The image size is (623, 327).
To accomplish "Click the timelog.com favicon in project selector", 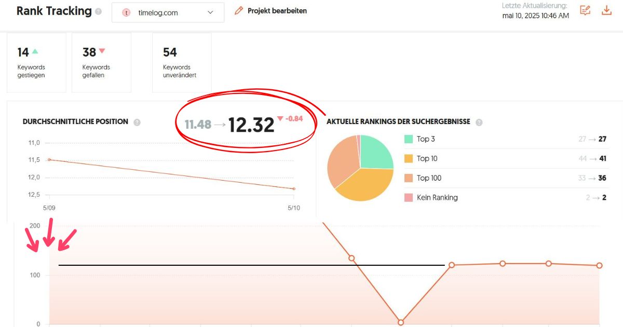I will click(x=126, y=12).
